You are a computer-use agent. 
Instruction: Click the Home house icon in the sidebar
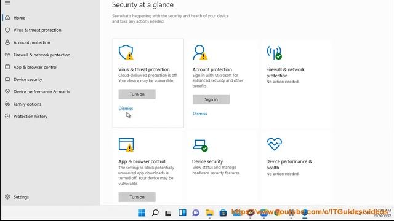(x=7, y=18)
